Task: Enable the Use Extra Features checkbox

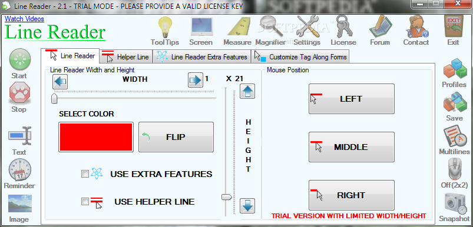Action: [85, 173]
